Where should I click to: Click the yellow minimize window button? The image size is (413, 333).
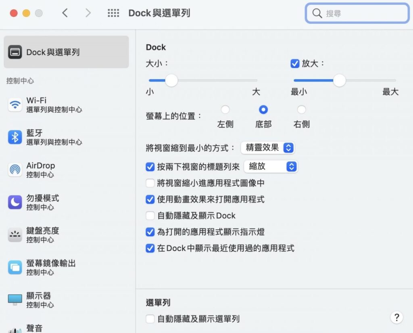point(26,13)
